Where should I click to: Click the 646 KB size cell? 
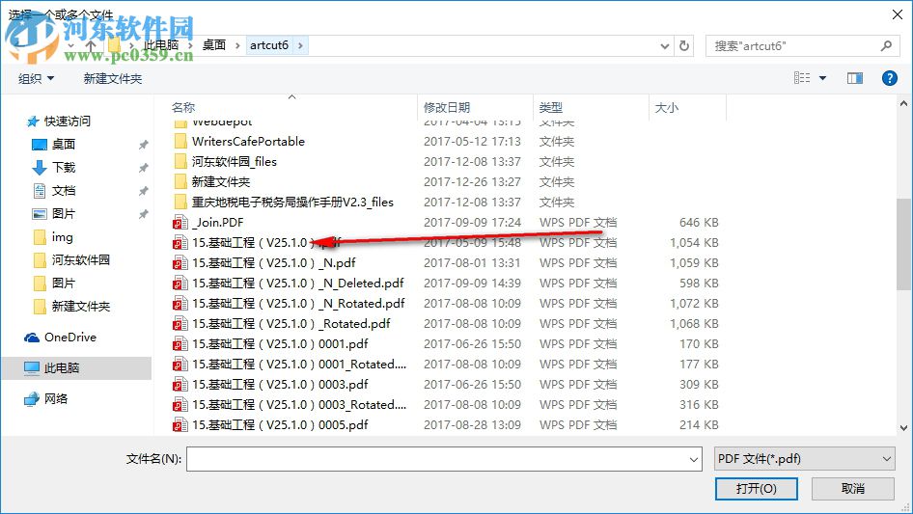[x=699, y=223]
